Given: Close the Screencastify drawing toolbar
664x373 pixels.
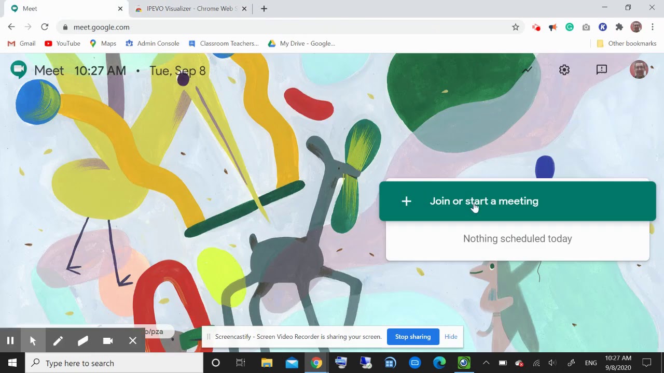Looking at the screenshot, I should (133, 341).
